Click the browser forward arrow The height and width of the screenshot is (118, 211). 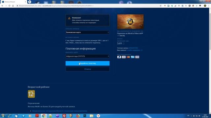pyautogui.click(x=6, y=6)
